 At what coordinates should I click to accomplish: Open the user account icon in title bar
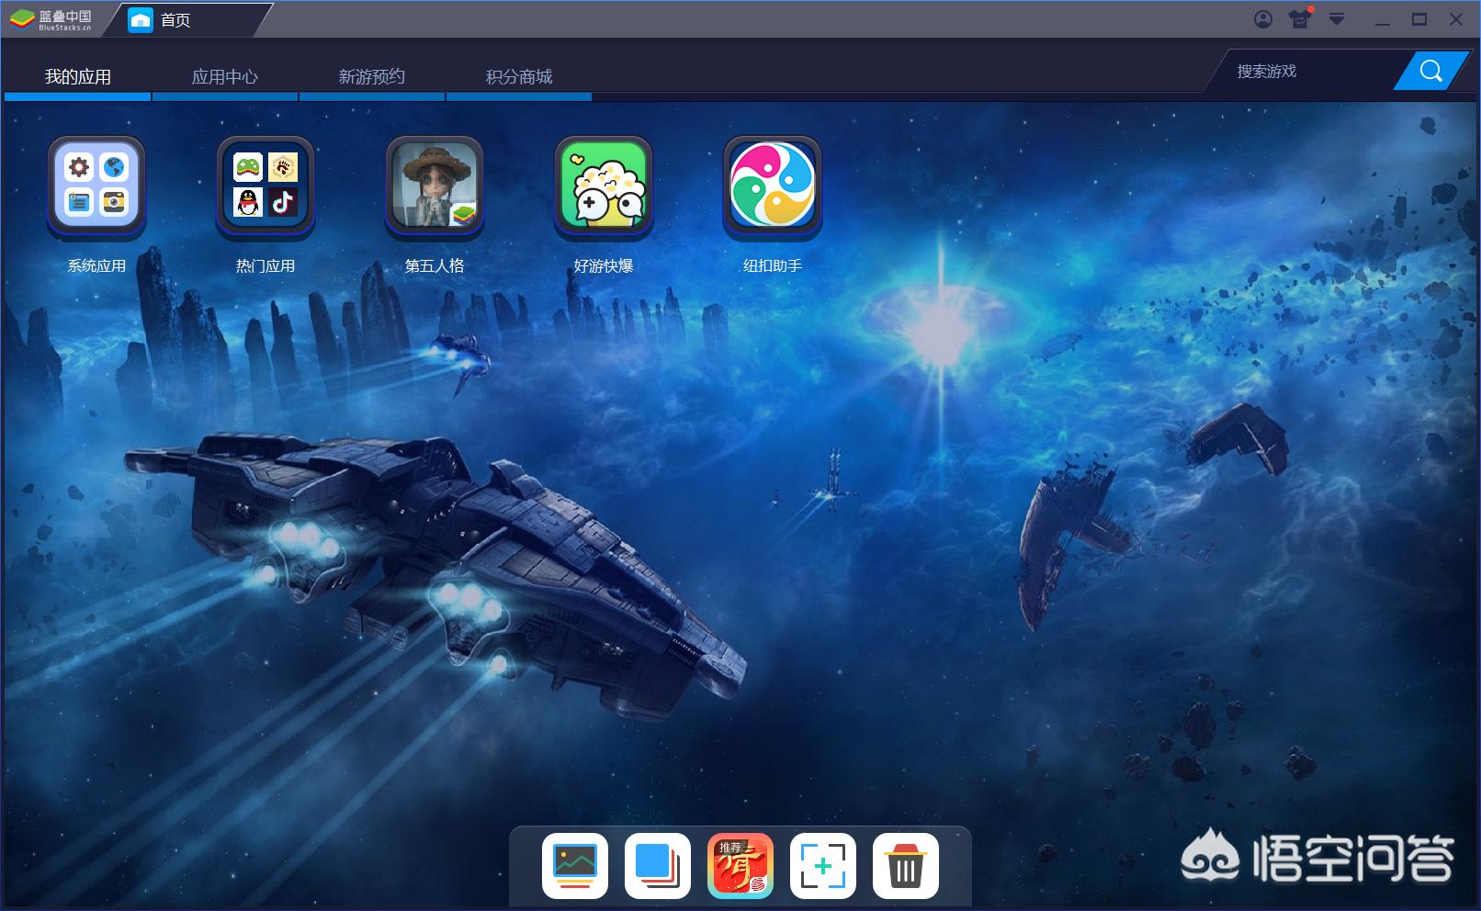click(1263, 19)
